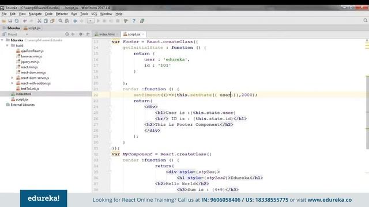
Task: Open the Run menu
Action: pyautogui.click(x=74, y=14)
